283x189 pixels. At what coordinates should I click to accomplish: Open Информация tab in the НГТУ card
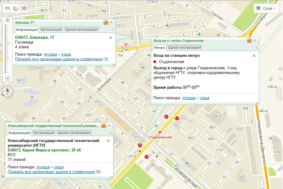pos(19,133)
